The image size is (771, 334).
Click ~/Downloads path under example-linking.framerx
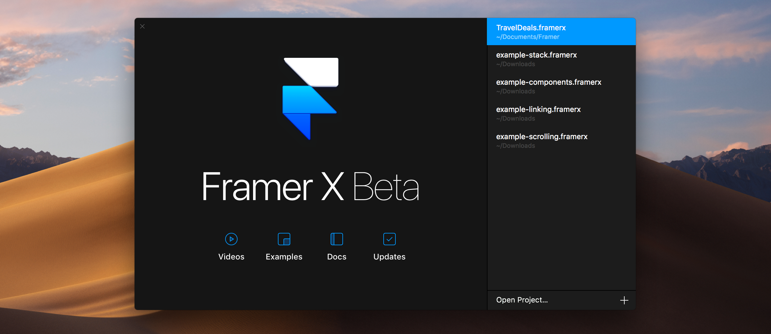click(515, 118)
